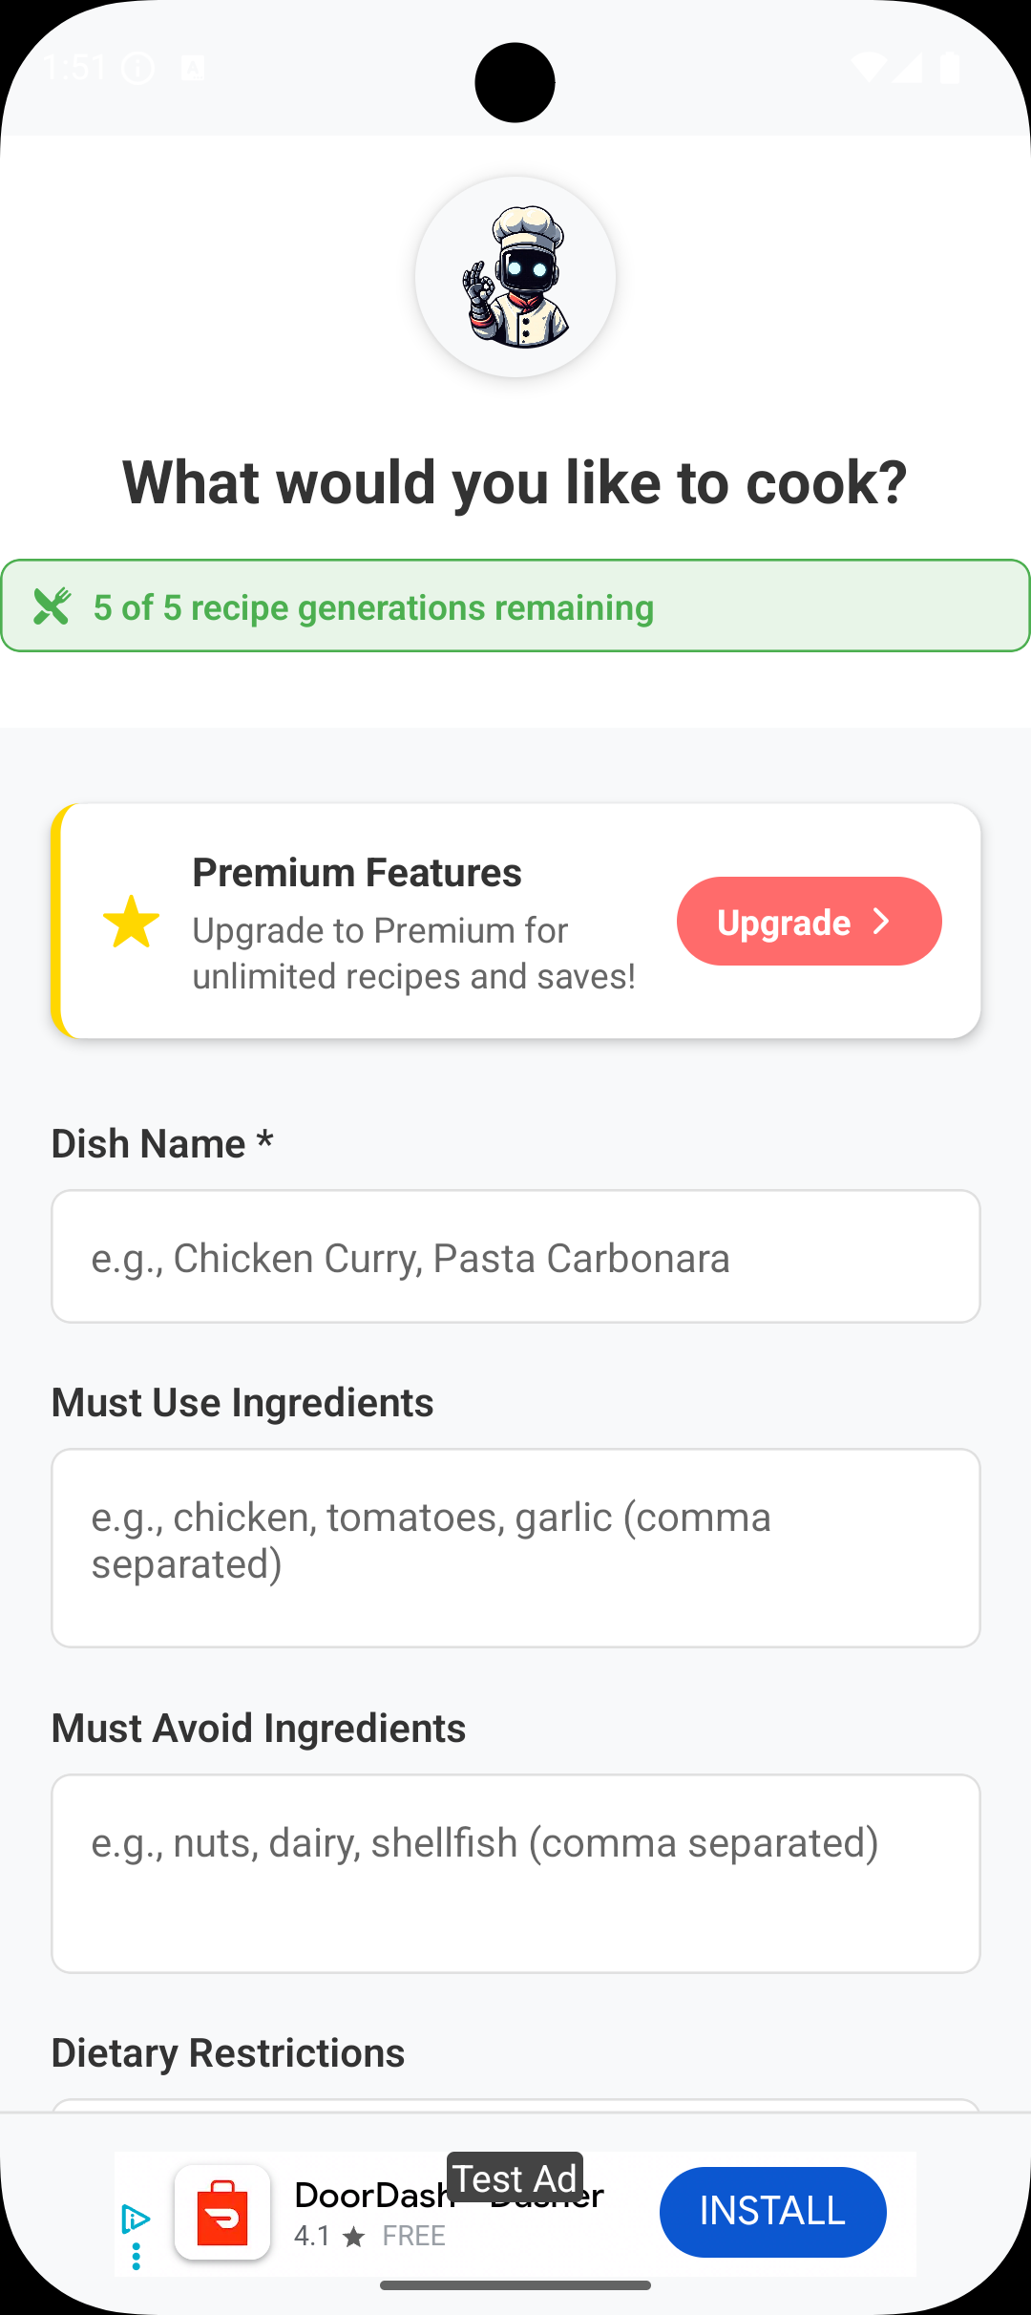Click the coral Upgrade button
The width and height of the screenshot is (1031, 2315).
[809, 922]
